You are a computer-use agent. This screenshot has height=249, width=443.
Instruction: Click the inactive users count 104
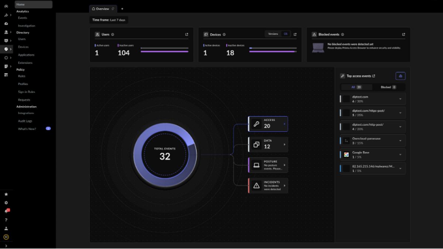[124, 53]
